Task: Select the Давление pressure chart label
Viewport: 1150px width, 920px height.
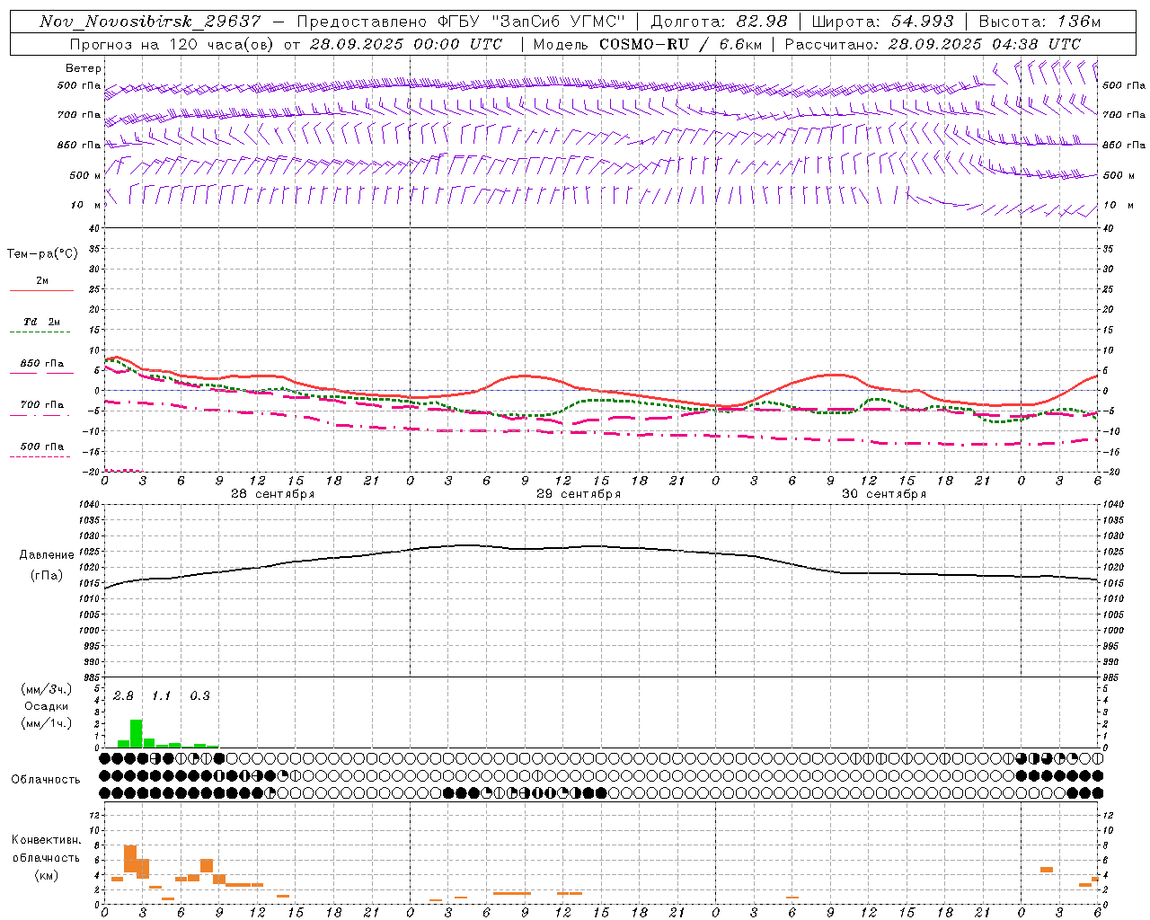Action: 47,555
